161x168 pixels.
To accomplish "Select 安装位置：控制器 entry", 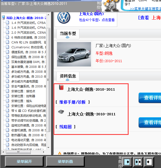I will [x=23, y=96].
